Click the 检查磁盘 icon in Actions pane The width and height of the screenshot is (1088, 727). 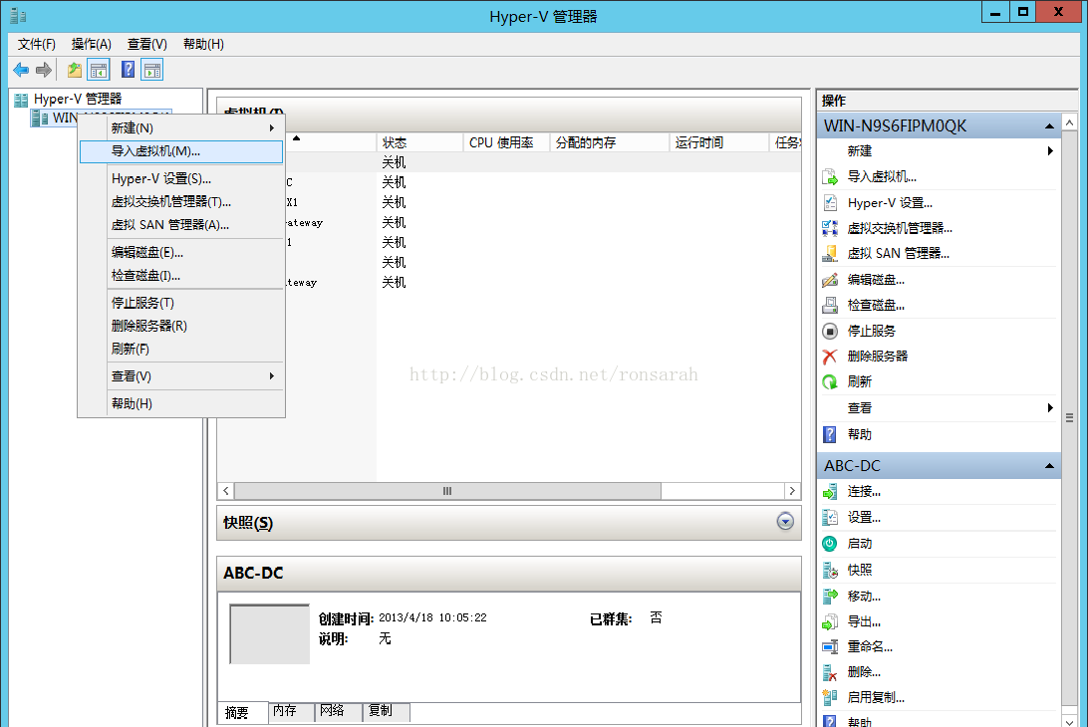click(830, 305)
